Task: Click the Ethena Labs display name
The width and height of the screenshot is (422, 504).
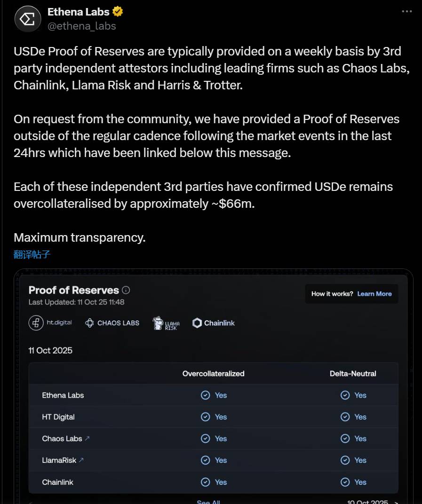Action: pyautogui.click(x=79, y=12)
